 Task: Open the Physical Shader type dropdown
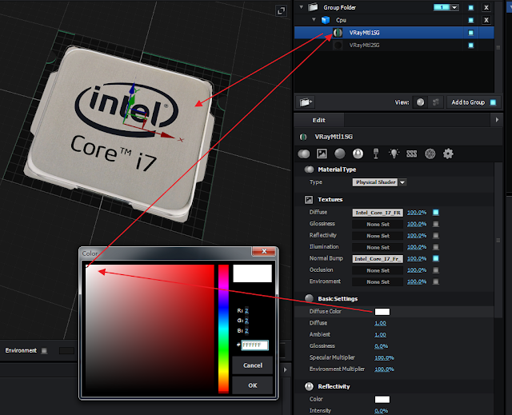tap(402, 182)
